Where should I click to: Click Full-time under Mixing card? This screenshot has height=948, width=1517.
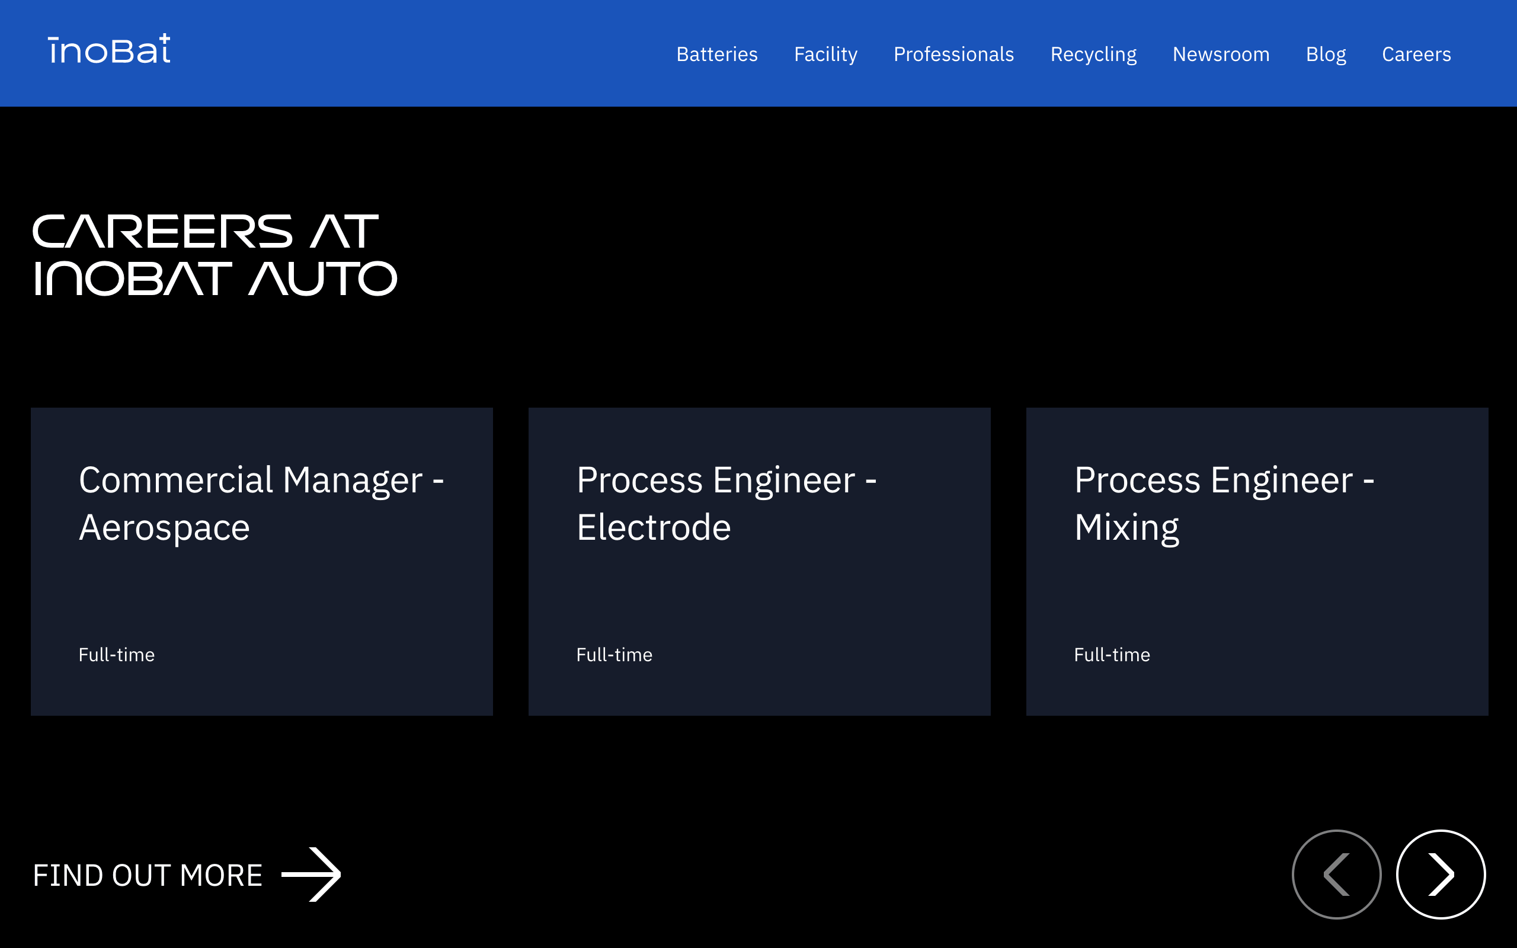(x=1112, y=655)
